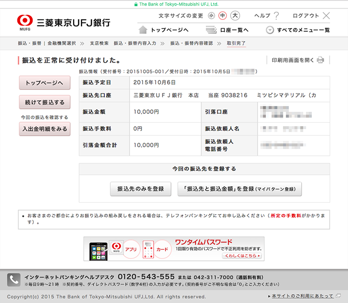348x303 pixels.
Task: Set text size to 大
Action: 235,15
